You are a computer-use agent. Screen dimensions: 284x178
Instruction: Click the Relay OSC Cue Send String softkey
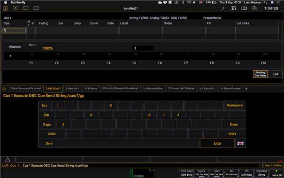click(217, 173)
